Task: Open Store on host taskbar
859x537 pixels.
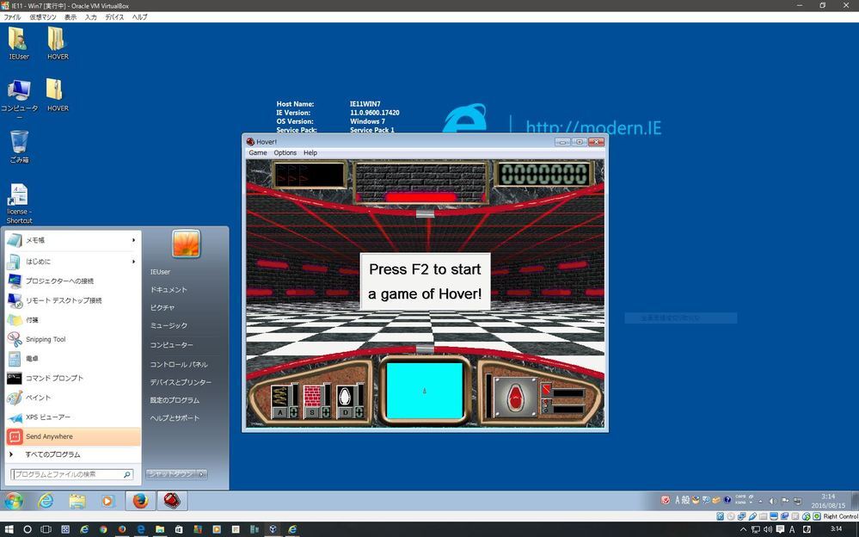Action: click(179, 529)
